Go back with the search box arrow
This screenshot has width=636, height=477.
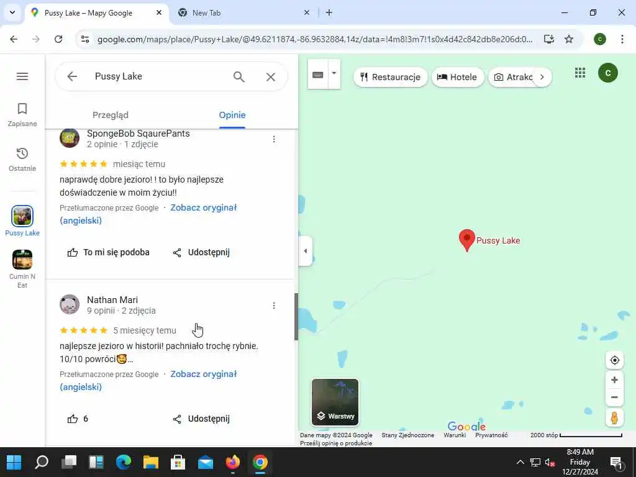coord(72,76)
